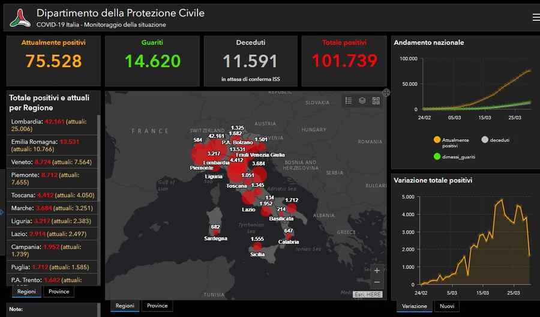Toggle the 'dimessi_guariti' legend series
Viewport: 540px width, 317px height.
pos(437,157)
